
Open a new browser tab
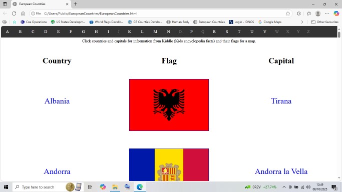(x=76, y=4)
